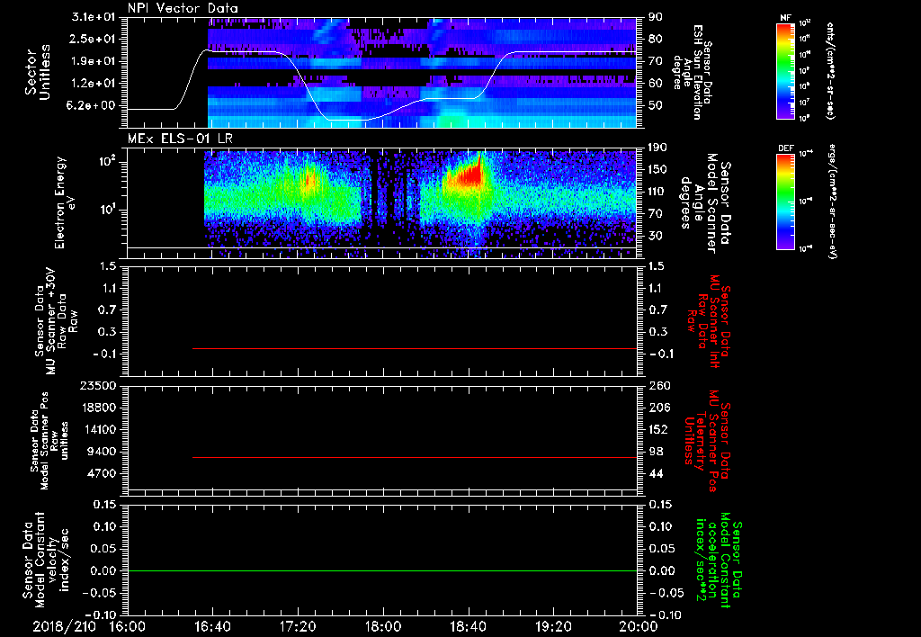Click the 190 scanner angle tick
Image resolution: width=921 pixels, height=637 pixels.
(x=658, y=148)
